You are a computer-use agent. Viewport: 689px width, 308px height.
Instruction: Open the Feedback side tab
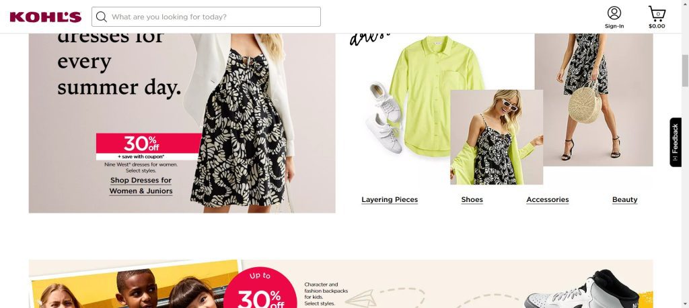(x=676, y=142)
